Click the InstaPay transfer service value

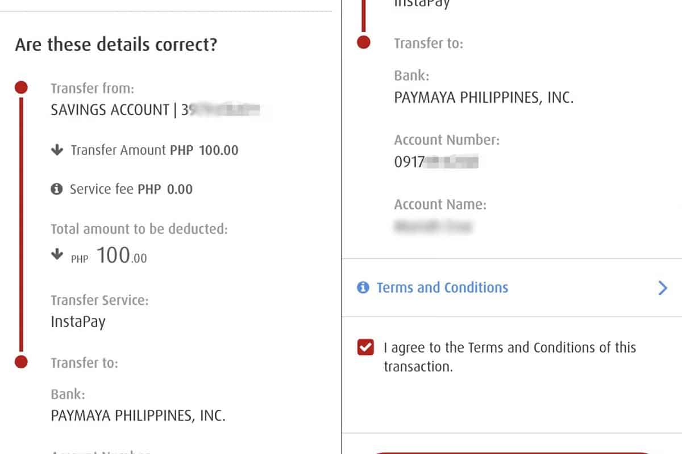[78, 322]
